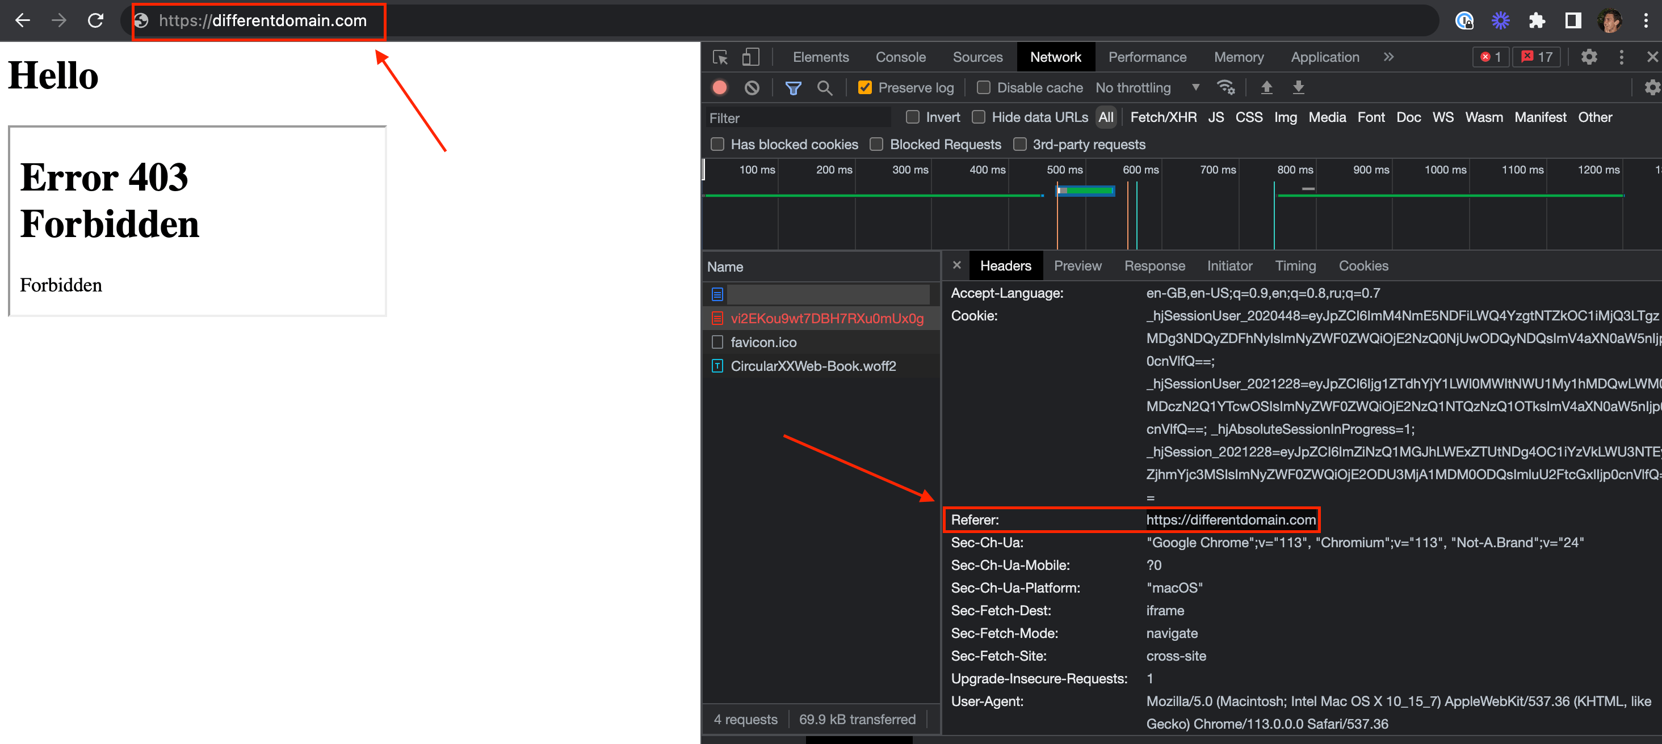The image size is (1662, 744).
Task: Import a HAR file
Action: click(1266, 88)
